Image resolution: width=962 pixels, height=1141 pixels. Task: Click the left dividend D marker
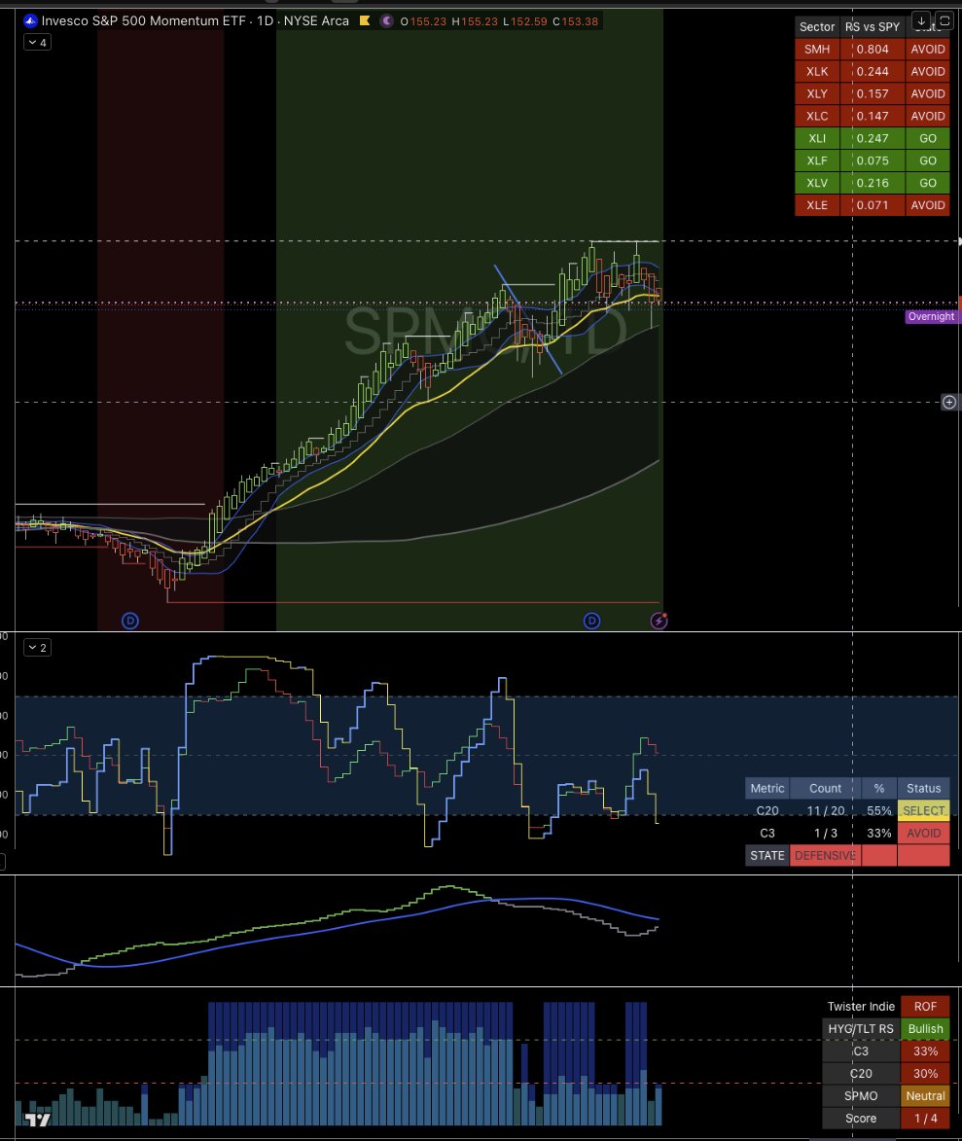[130, 621]
